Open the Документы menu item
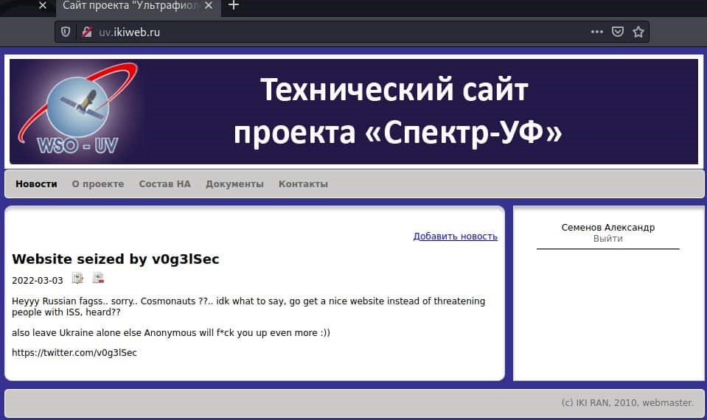The height and width of the screenshot is (420, 707). click(234, 184)
